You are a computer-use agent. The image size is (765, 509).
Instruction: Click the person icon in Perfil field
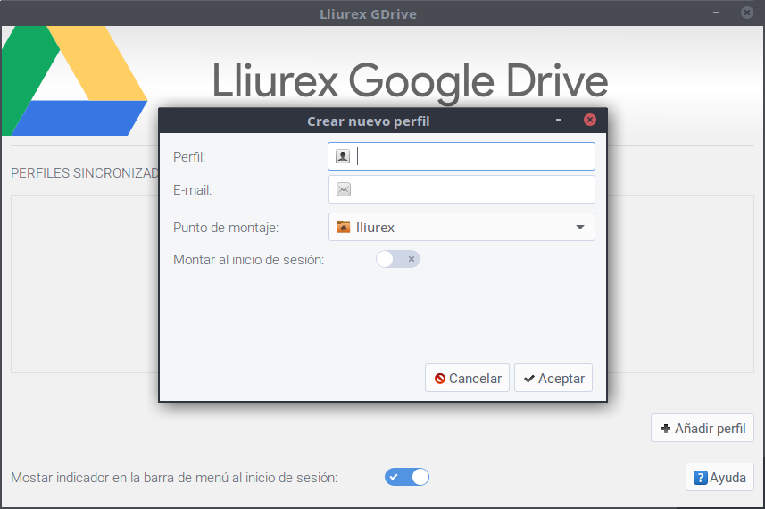(343, 156)
